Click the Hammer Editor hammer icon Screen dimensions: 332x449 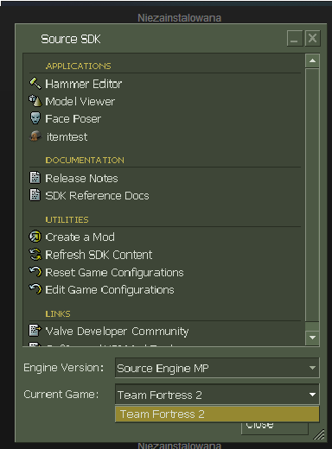pos(35,84)
